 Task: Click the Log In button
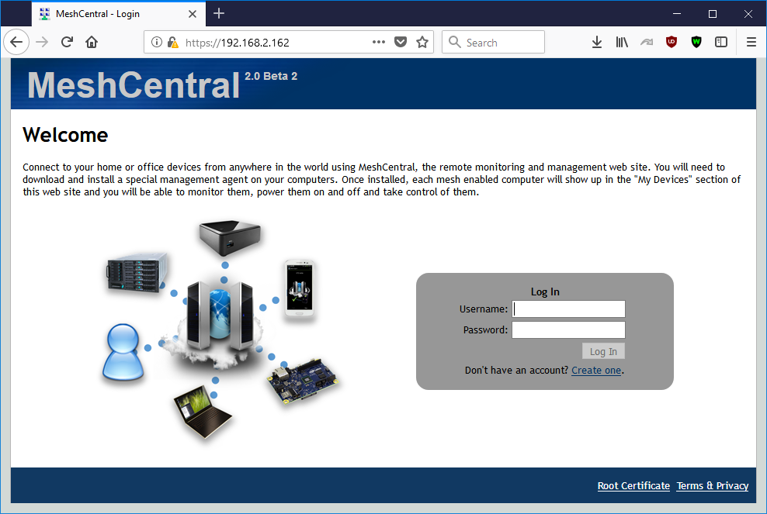(x=603, y=351)
